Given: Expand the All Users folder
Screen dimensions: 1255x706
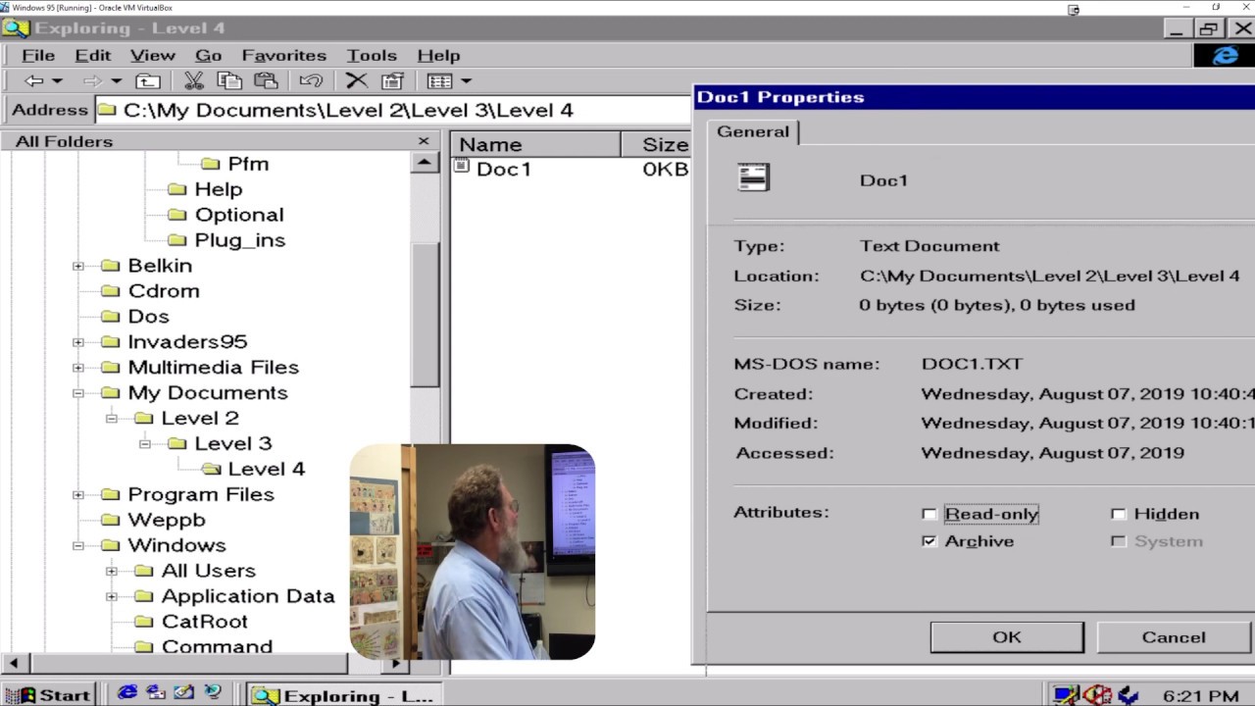Looking at the screenshot, I should pos(112,572).
